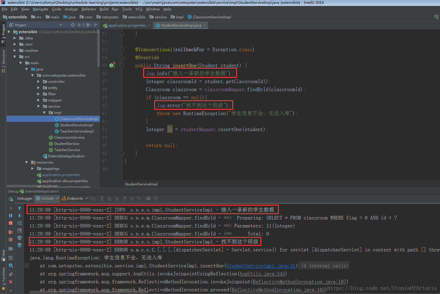Open AopUtils.java:343 link
This screenshot has width=440, height=294.
pyautogui.click(x=262, y=274)
